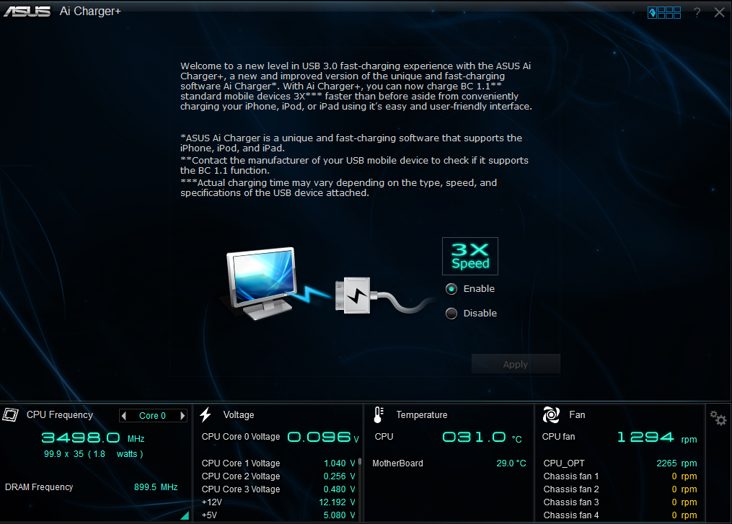Image resolution: width=732 pixels, height=524 pixels.
Task: Expand monitor panel via green corner triangle
Action: tap(183, 515)
